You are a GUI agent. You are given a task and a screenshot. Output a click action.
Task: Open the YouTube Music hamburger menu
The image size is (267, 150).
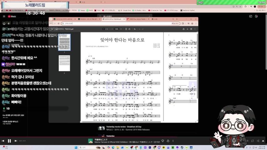[x=4, y=16]
